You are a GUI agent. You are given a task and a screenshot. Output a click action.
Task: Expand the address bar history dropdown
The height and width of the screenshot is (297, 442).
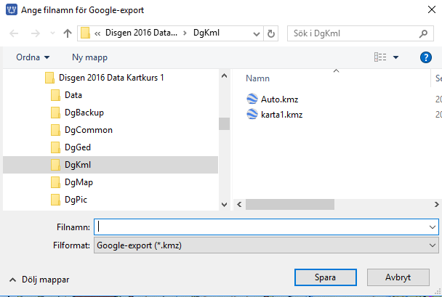point(256,34)
